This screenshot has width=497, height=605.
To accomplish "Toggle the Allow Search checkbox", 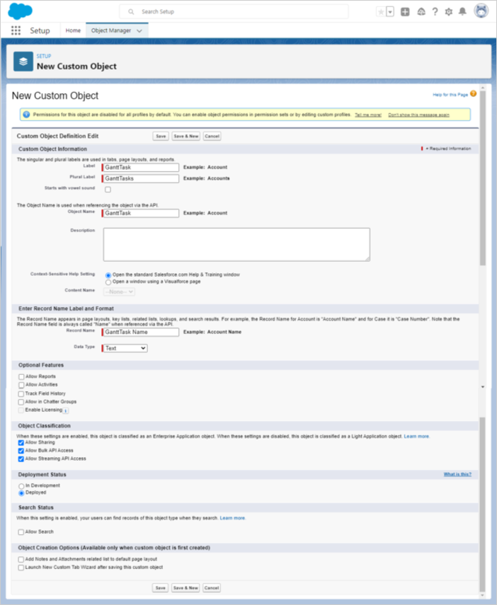I will click(21, 532).
